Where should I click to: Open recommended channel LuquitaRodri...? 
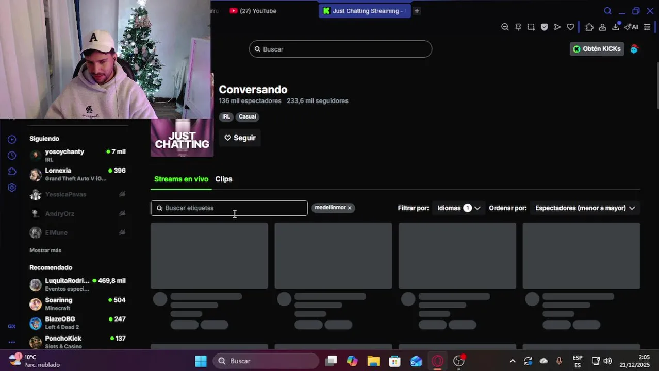[77, 284]
